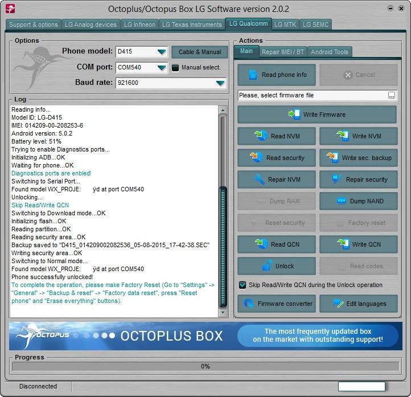Click the Read security icon

point(256,157)
